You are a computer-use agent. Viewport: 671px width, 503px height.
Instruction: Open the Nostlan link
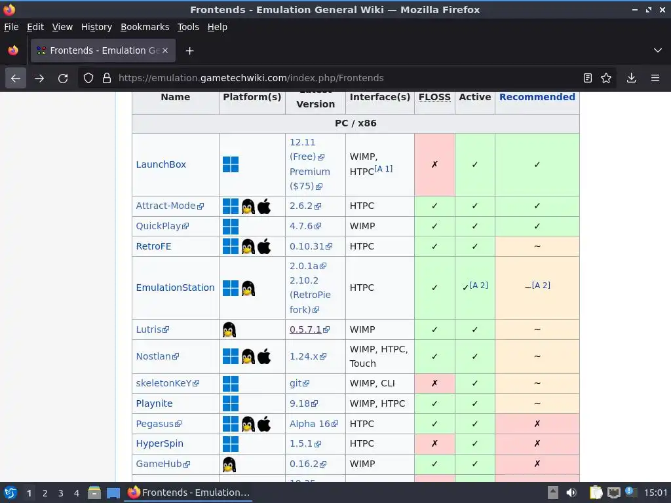157,356
